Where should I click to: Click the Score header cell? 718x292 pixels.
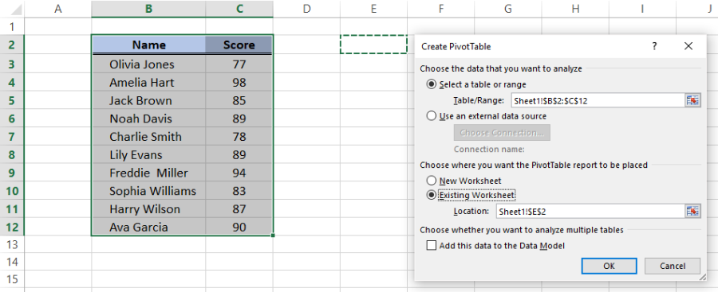click(x=239, y=45)
